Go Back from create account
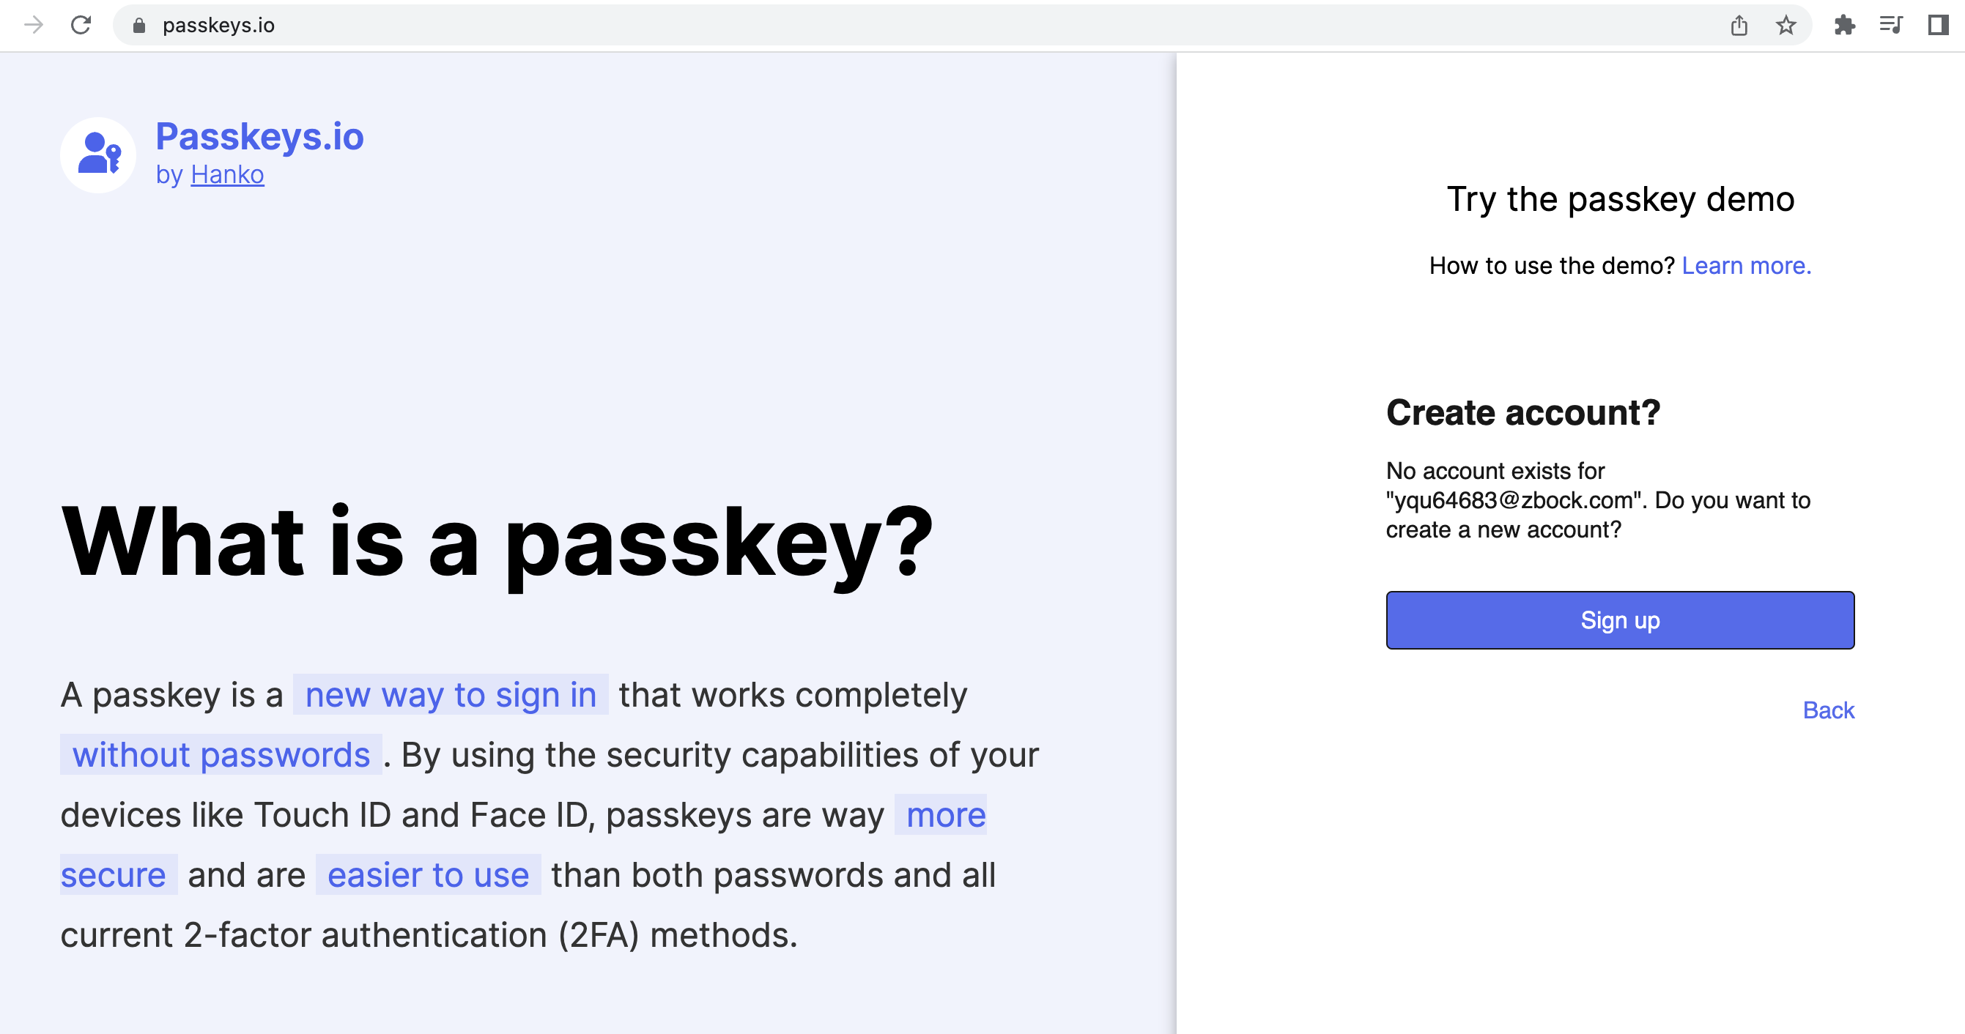 point(1829,710)
